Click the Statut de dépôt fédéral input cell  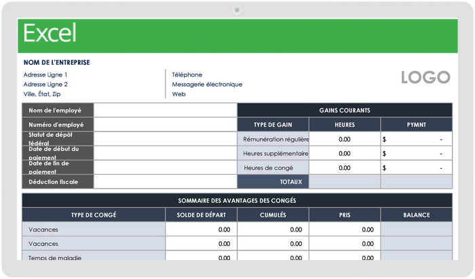166,139
